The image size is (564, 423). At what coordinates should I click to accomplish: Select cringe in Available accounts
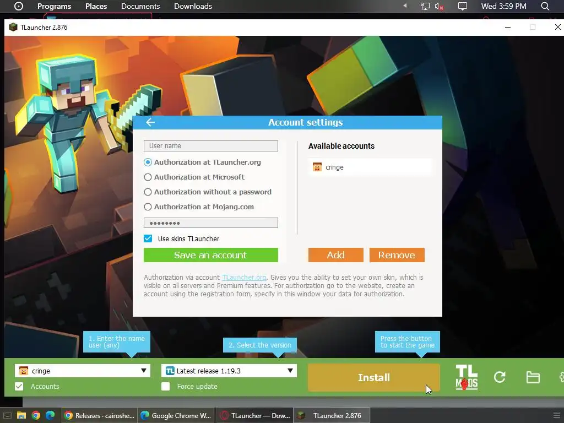371,167
